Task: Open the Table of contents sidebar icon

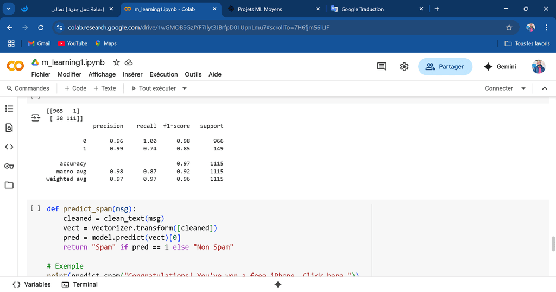Action: coord(9,109)
